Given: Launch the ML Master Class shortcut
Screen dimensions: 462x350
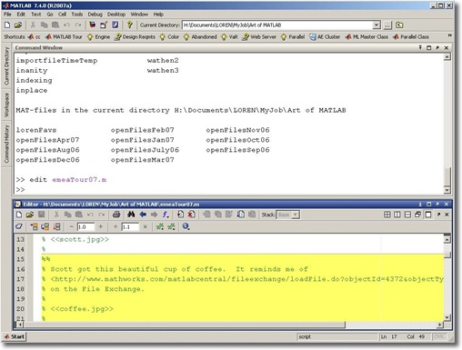Looking at the screenshot, I should (x=367, y=37).
